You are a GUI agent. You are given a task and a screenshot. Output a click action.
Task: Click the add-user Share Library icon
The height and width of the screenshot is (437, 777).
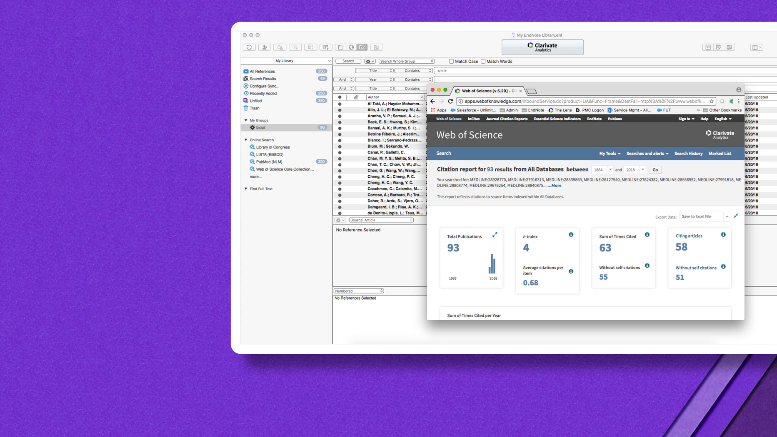pyautogui.click(x=265, y=47)
